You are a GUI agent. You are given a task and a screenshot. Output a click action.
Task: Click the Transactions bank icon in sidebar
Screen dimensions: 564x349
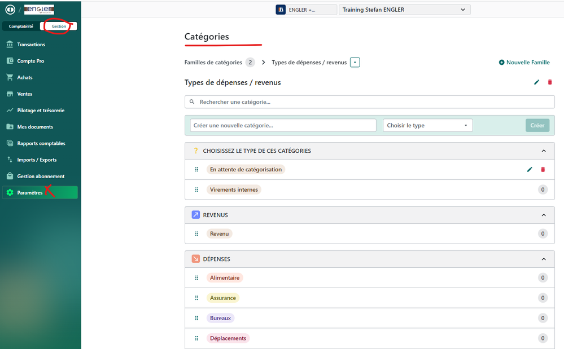(10, 45)
